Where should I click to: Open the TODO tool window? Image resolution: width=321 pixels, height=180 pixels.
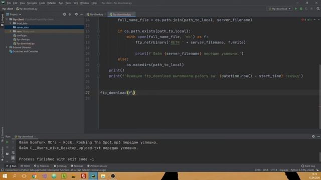click(26, 166)
